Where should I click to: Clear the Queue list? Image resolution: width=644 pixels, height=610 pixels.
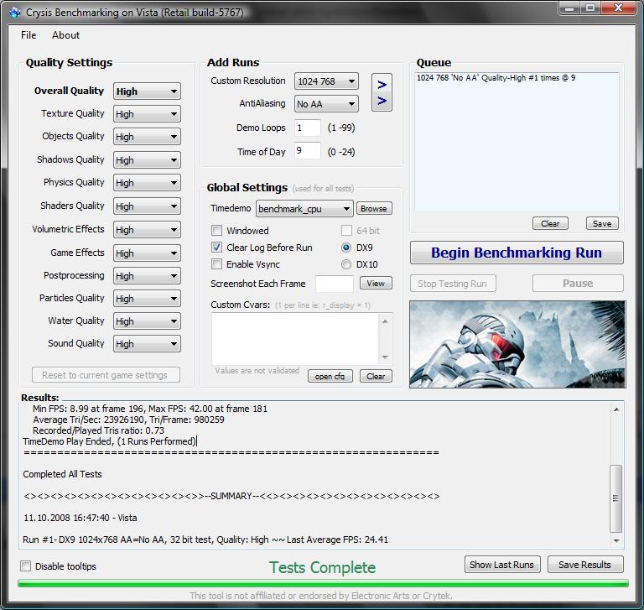550,223
